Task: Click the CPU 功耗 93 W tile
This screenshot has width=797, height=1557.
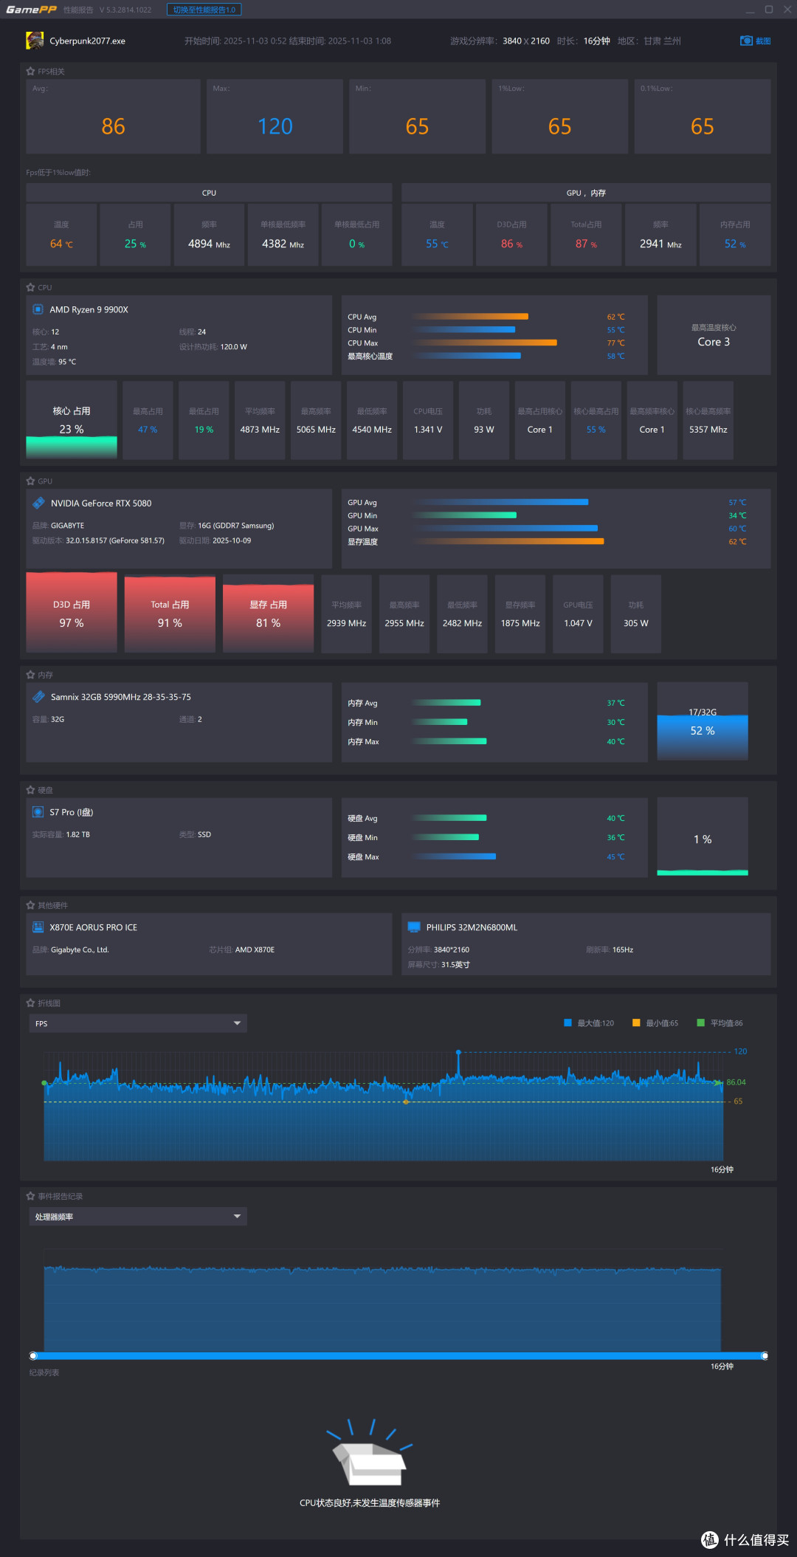Action: pyautogui.click(x=484, y=420)
